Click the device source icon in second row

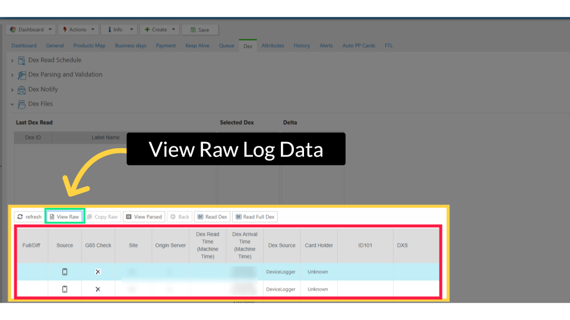[65, 289]
